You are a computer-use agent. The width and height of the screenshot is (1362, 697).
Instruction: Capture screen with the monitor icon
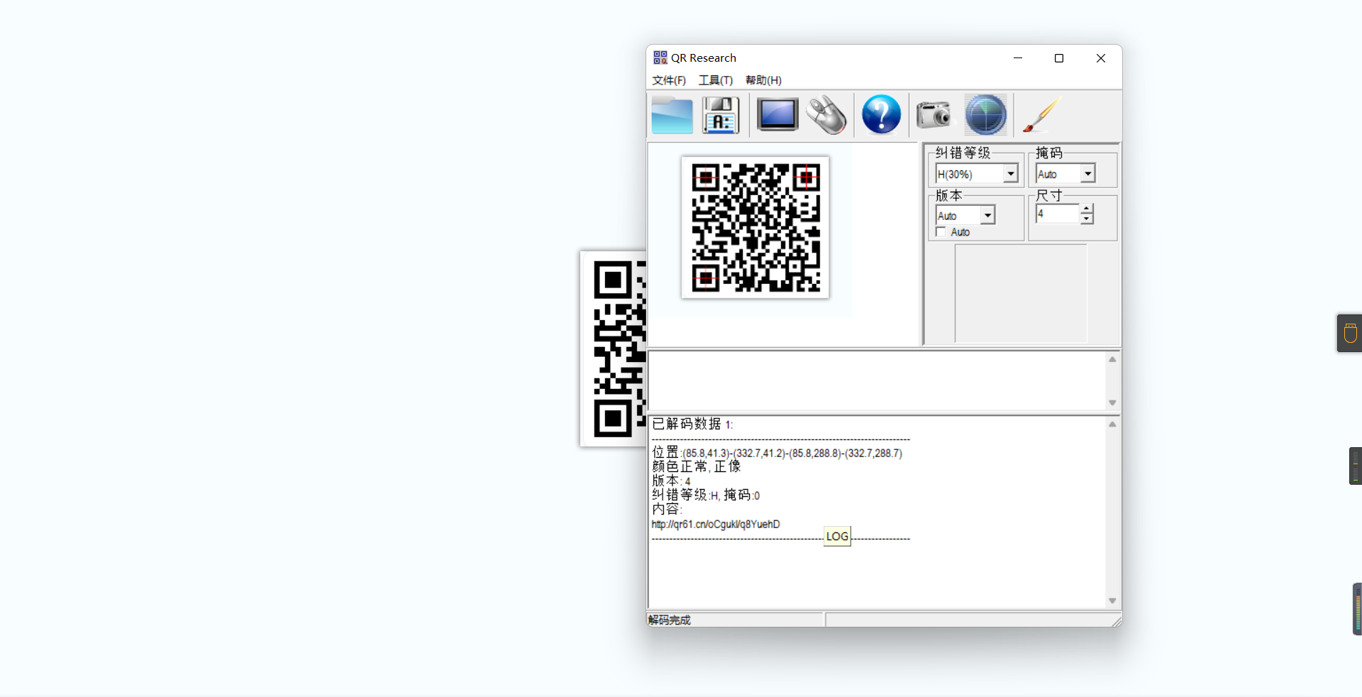pyautogui.click(x=777, y=114)
